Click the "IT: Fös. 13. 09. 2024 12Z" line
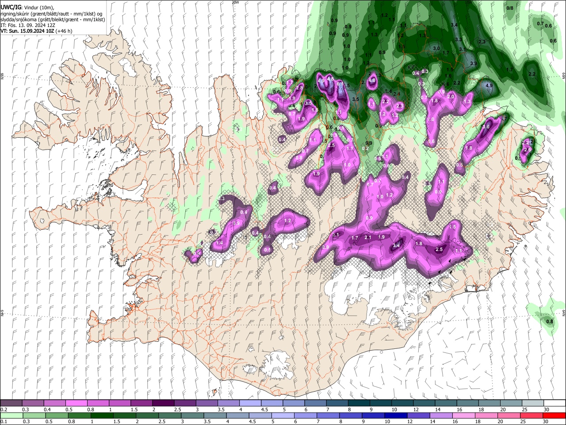This screenshot has height=425, width=566. (27, 25)
